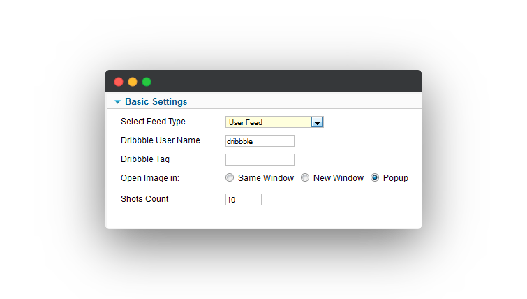Screen dimensions: 527x299
Task: Click the New Window option text
Action: point(339,178)
